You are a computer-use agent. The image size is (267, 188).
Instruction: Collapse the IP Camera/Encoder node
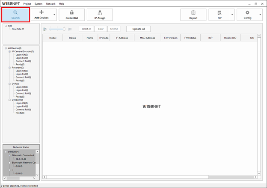10,51
